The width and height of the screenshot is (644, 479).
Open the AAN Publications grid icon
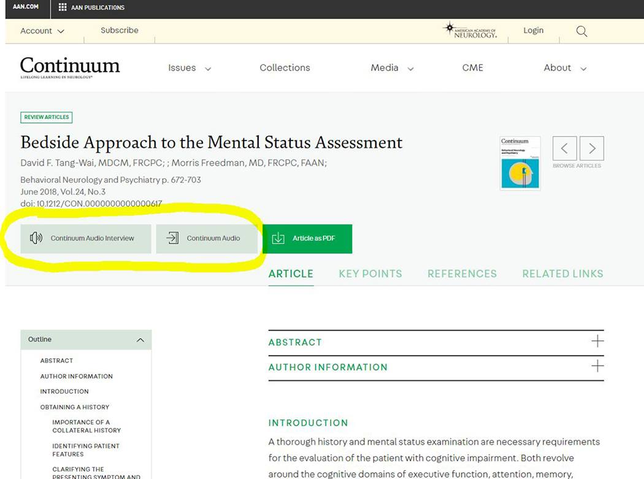point(63,7)
